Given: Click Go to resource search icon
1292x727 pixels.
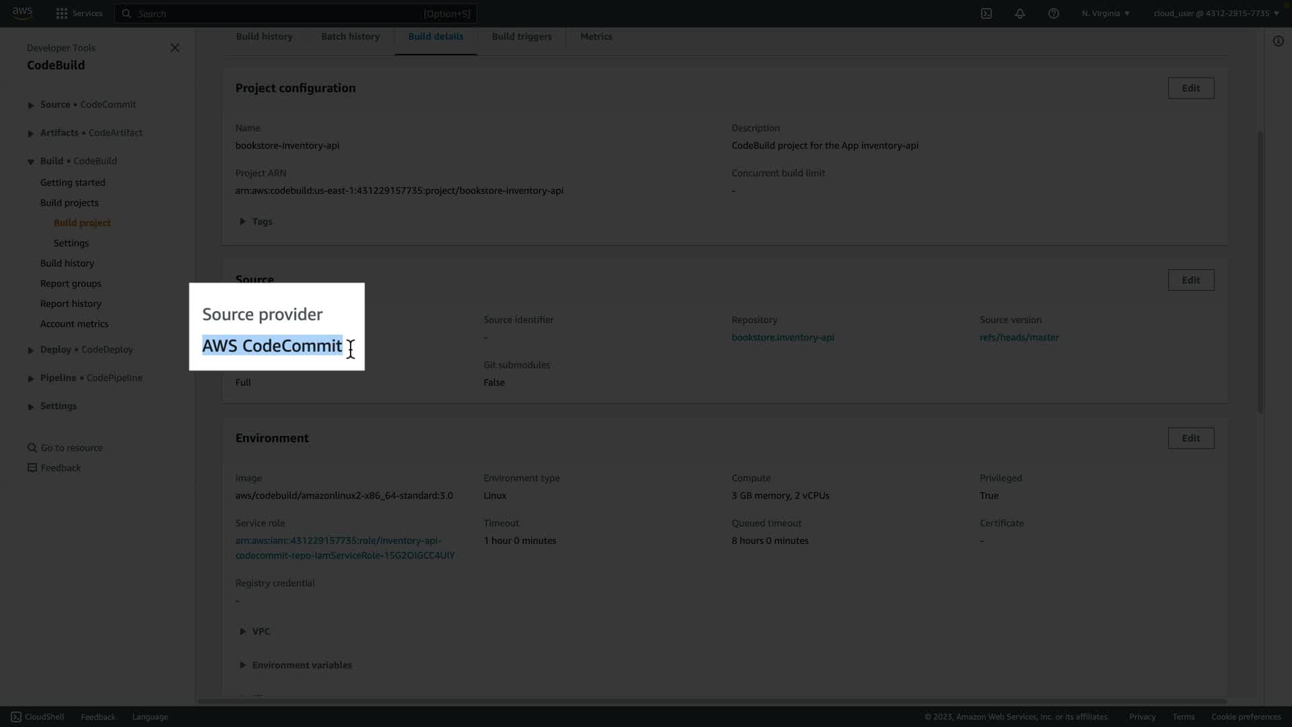Looking at the screenshot, I should (x=32, y=448).
